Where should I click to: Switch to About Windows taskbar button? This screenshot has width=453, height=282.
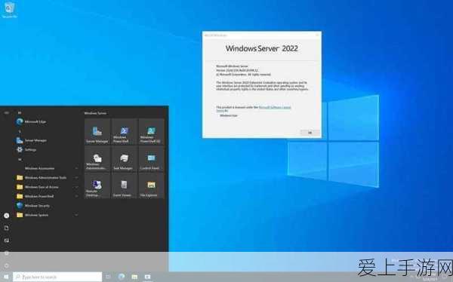click(x=148, y=277)
